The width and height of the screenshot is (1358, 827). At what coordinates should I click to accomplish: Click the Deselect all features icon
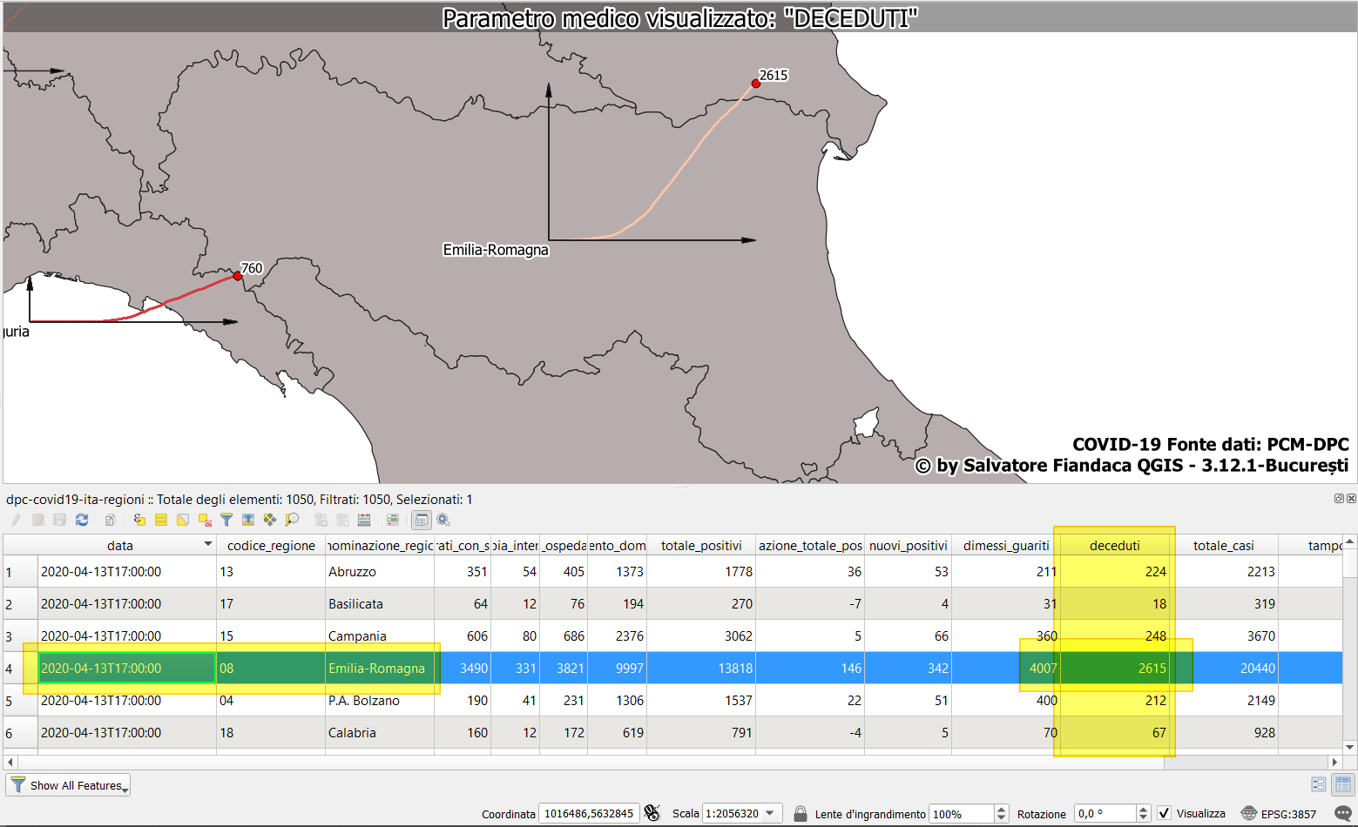[205, 520]
